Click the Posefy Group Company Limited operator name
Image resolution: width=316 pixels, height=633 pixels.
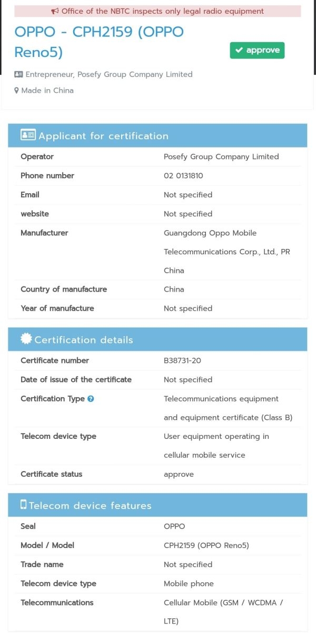pyautogui.click(x=221, y=156)
